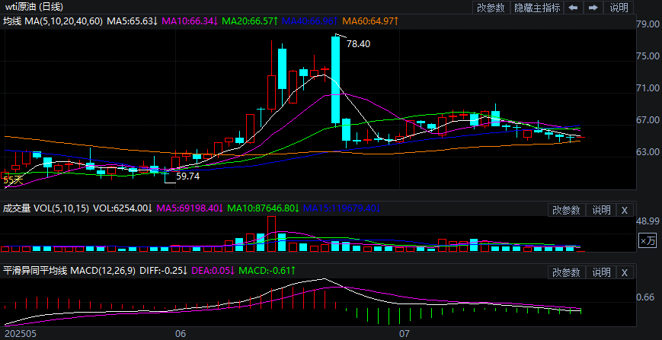Screen dimensions: 662x340
Task: Click the 均线 MA(5,10,20,40,60) indicator label
Action: pyautogui.click(x=53, y=21)
